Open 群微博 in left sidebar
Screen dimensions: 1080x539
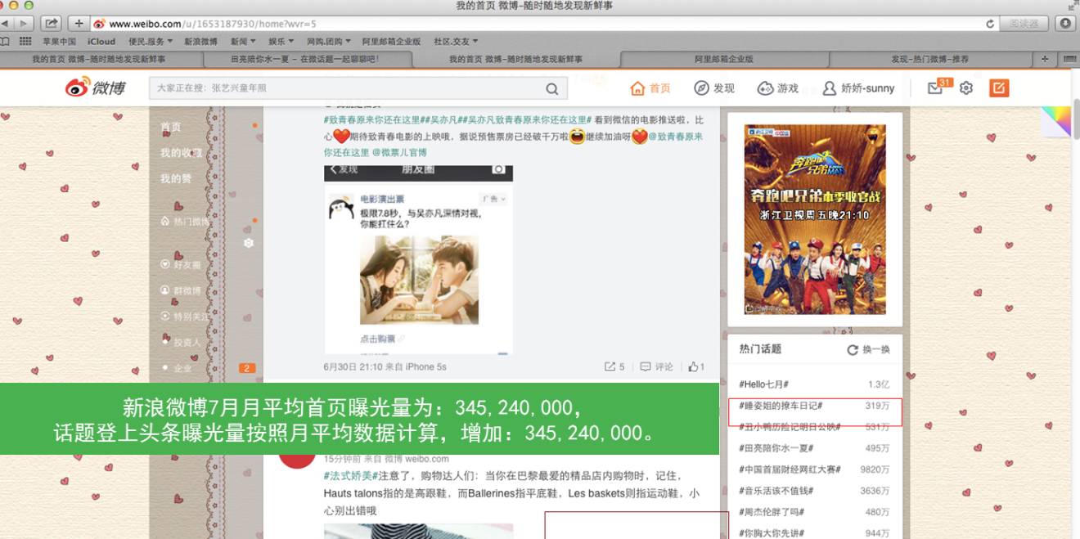(181, 290)
